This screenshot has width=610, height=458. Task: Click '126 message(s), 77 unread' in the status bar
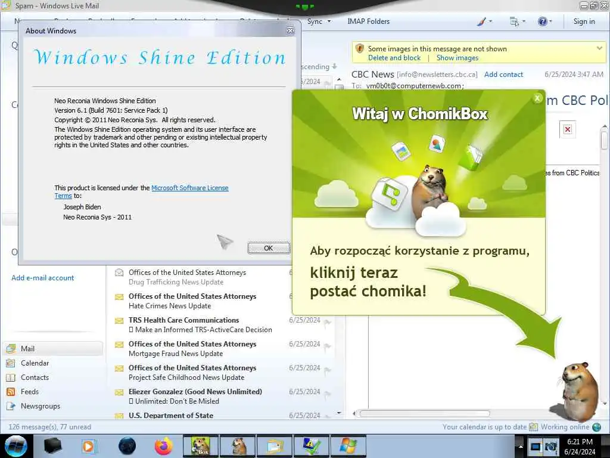tap(50, 427)
